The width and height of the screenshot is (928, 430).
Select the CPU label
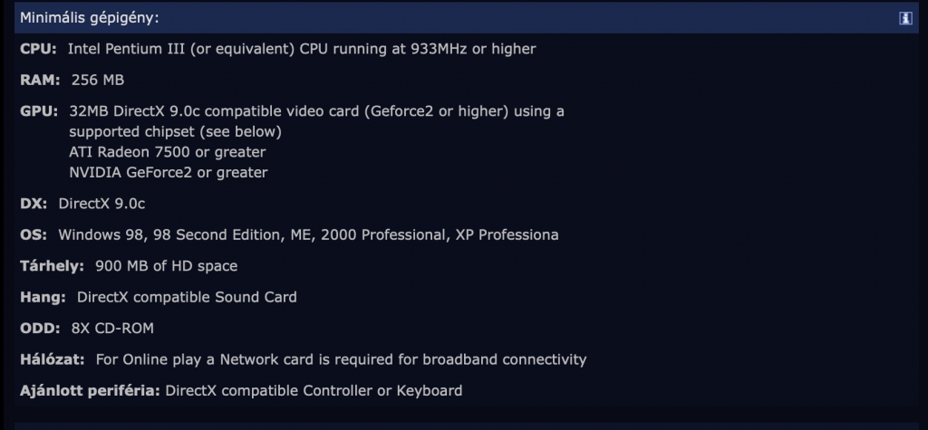coord(37,49)
